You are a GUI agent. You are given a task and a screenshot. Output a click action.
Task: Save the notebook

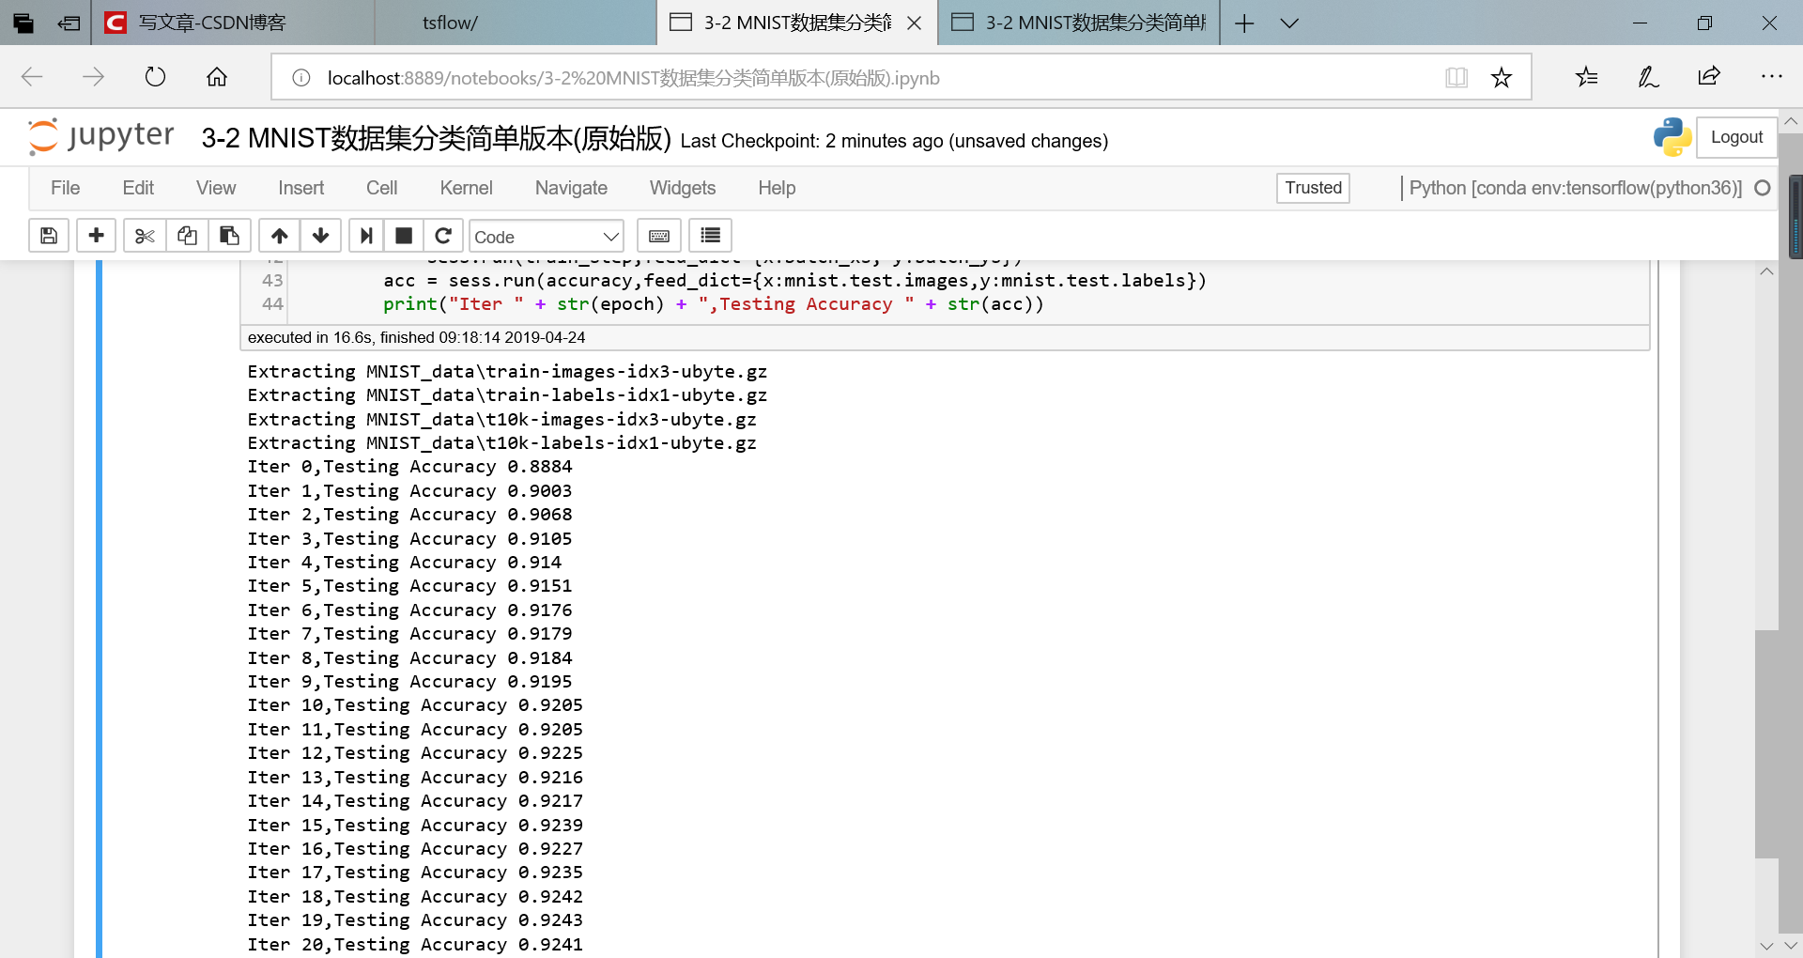(48, 236)
